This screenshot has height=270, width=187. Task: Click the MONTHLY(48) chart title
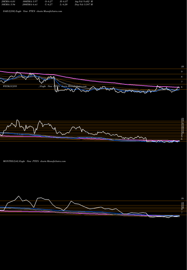coord(34,161)
